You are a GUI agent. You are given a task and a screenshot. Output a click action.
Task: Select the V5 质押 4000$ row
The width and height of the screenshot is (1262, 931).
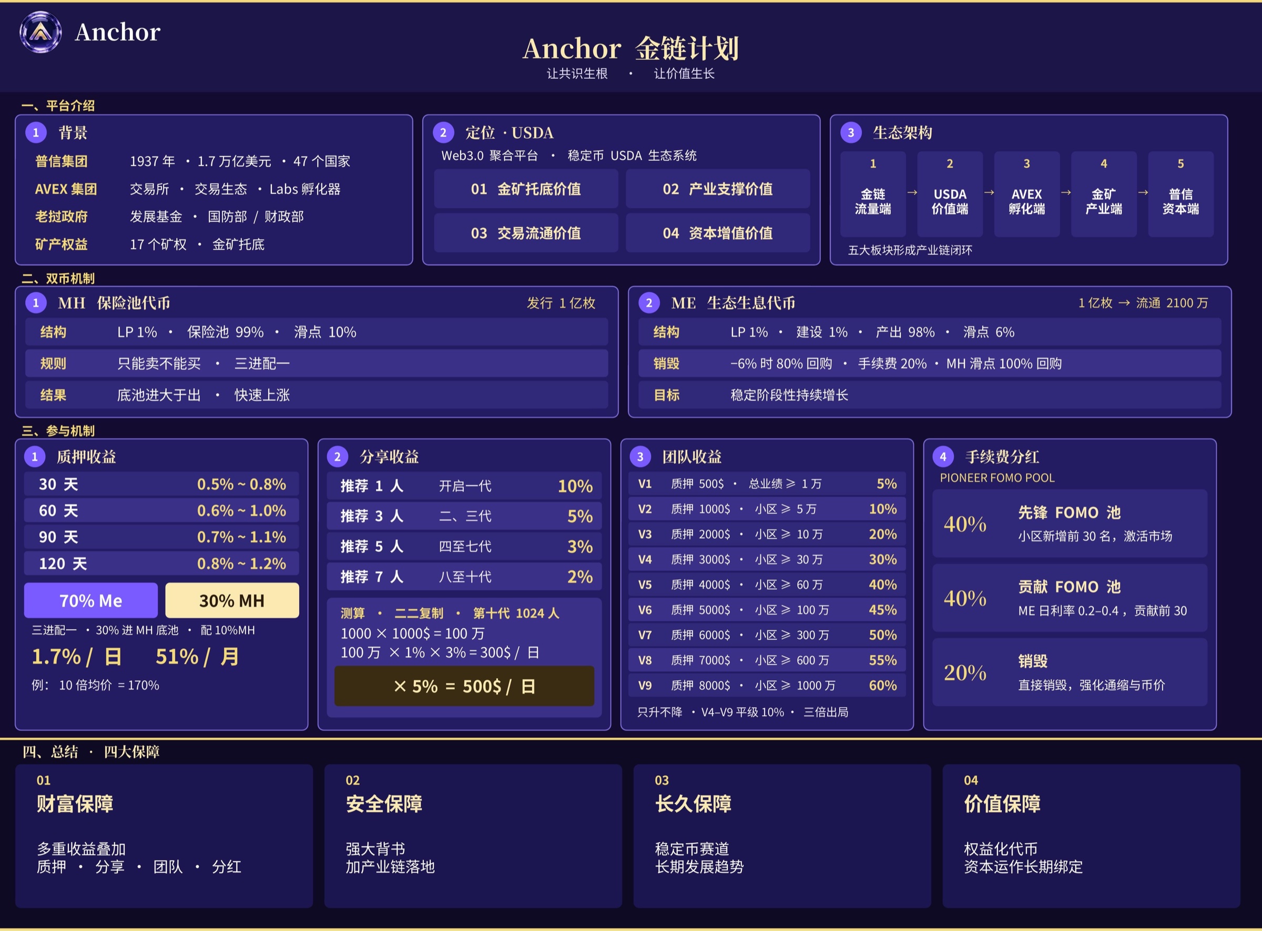pyautogui.click(x=767, y=585)
